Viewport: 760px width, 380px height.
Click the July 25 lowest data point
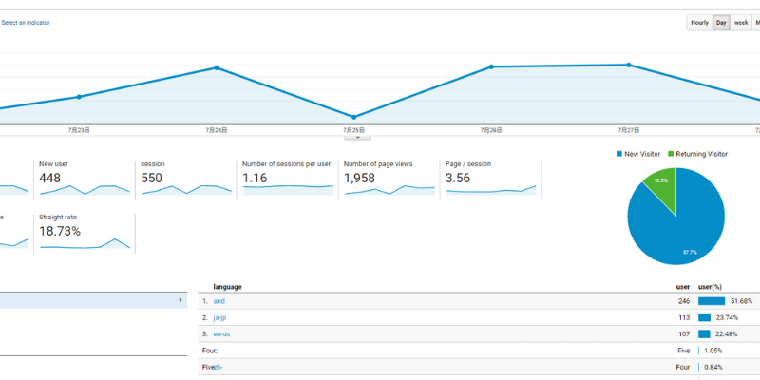(353, 117)
